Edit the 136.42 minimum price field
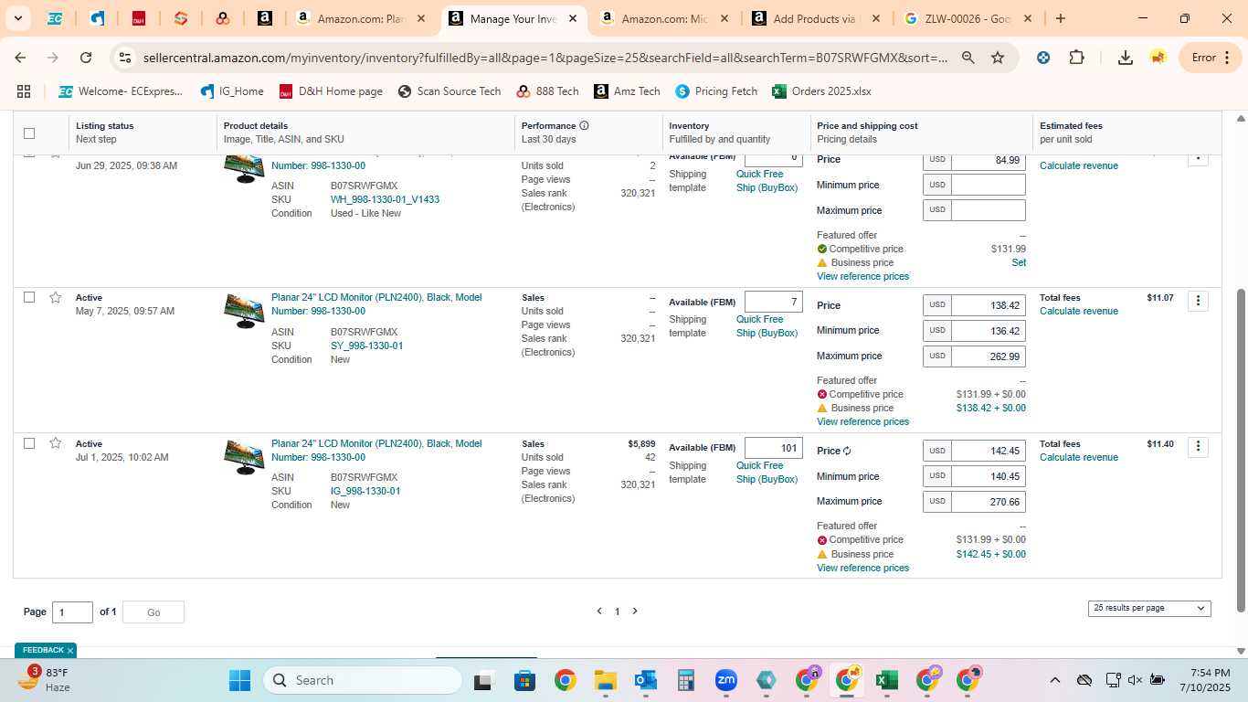The image size is (1248, 702). coord(988,331)
